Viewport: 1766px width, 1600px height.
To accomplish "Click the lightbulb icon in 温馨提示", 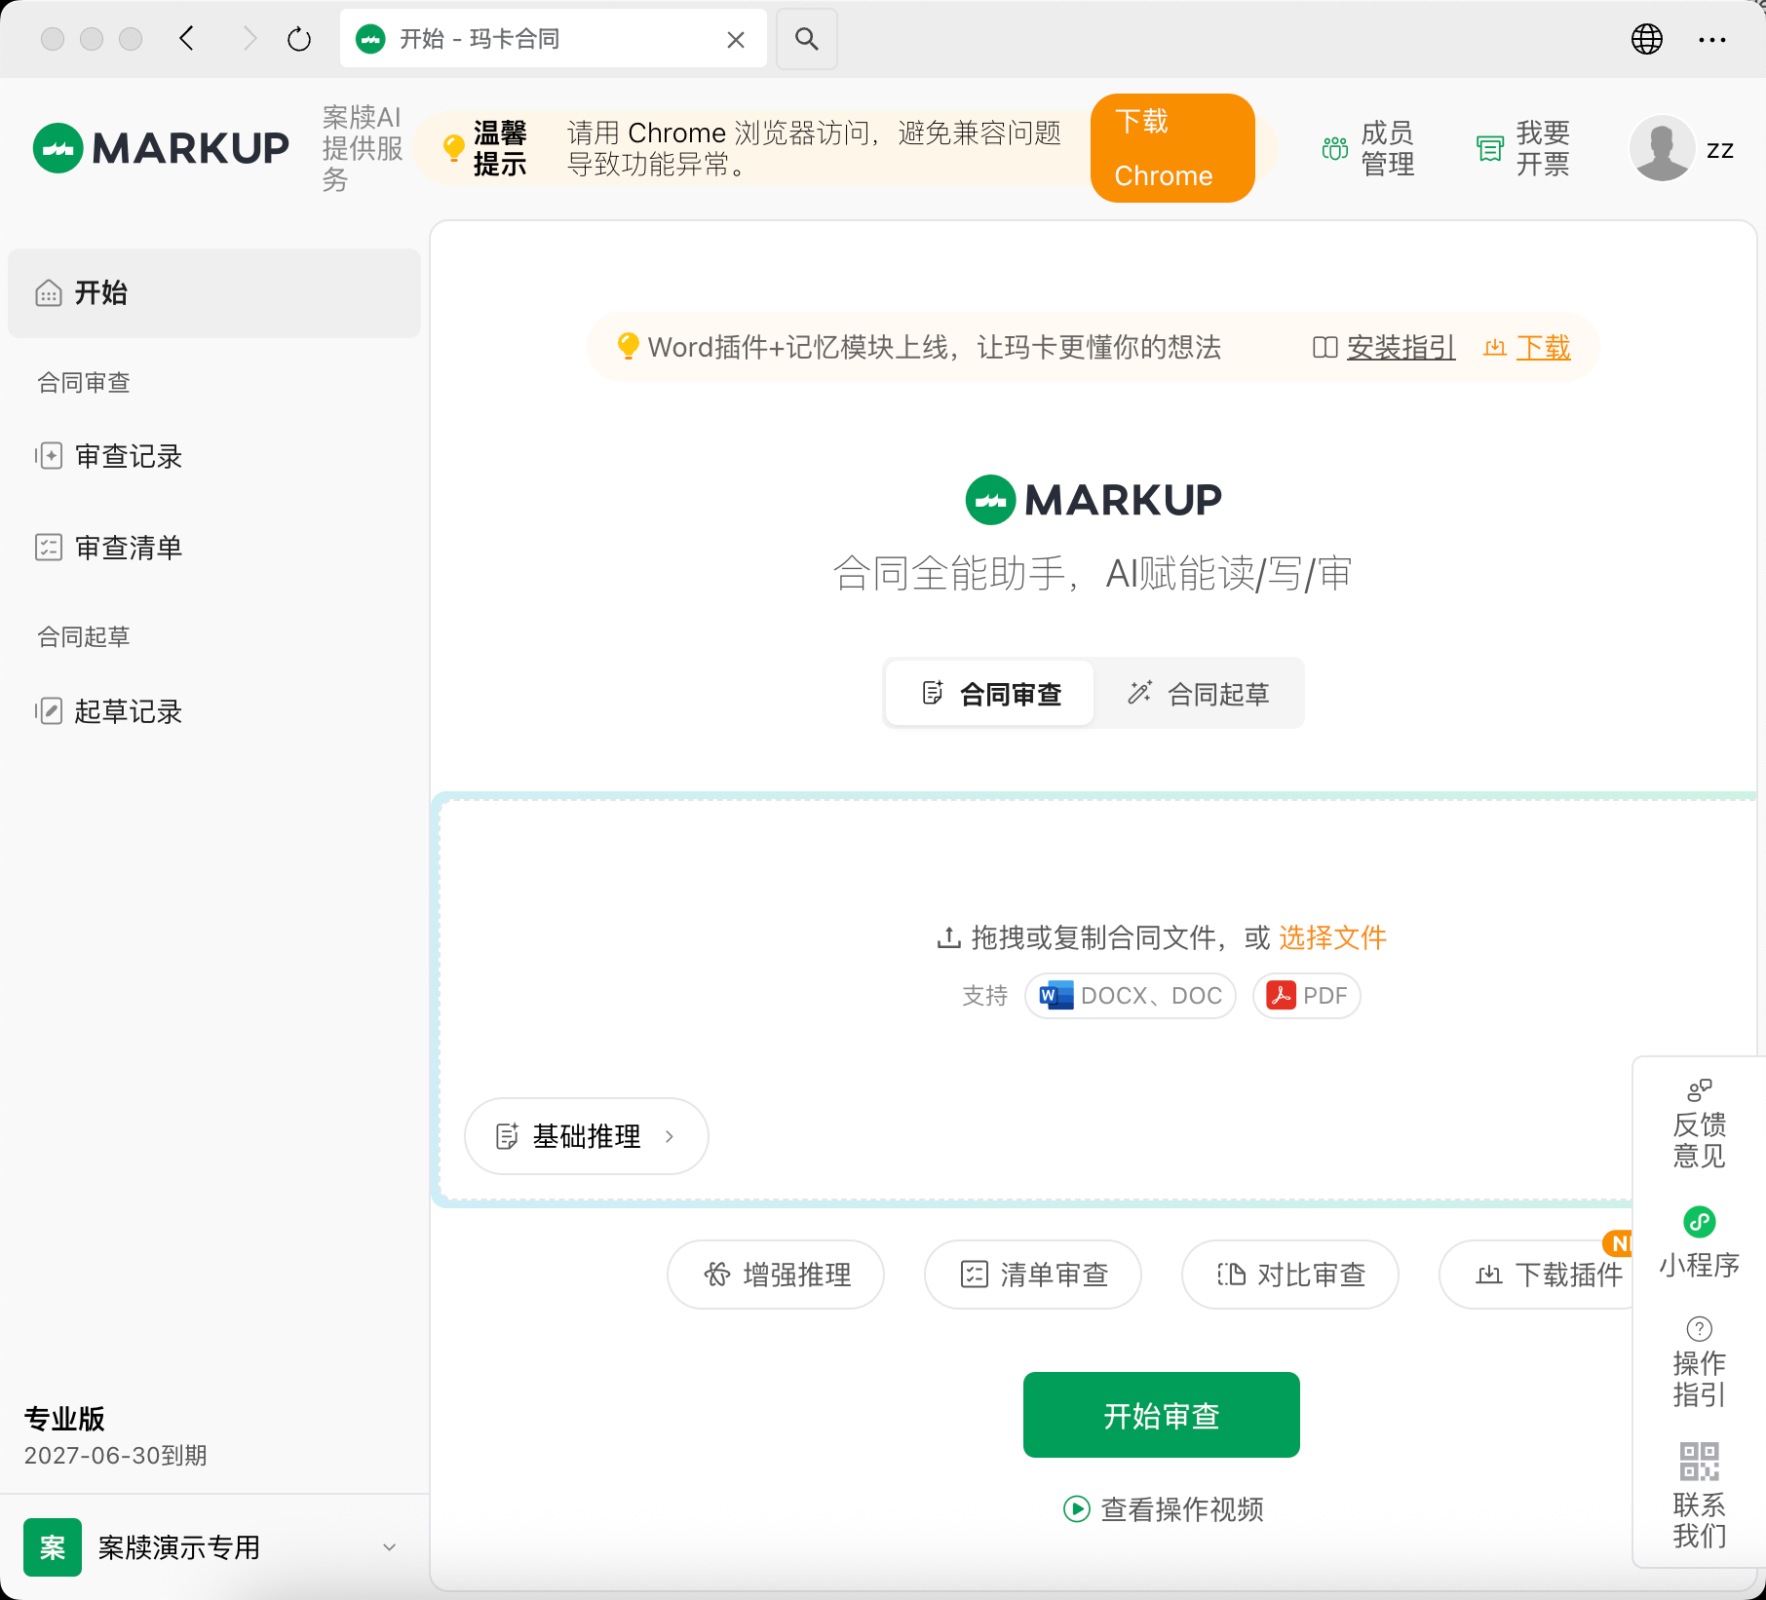I will pyautogui.click(x=453, y=148).
